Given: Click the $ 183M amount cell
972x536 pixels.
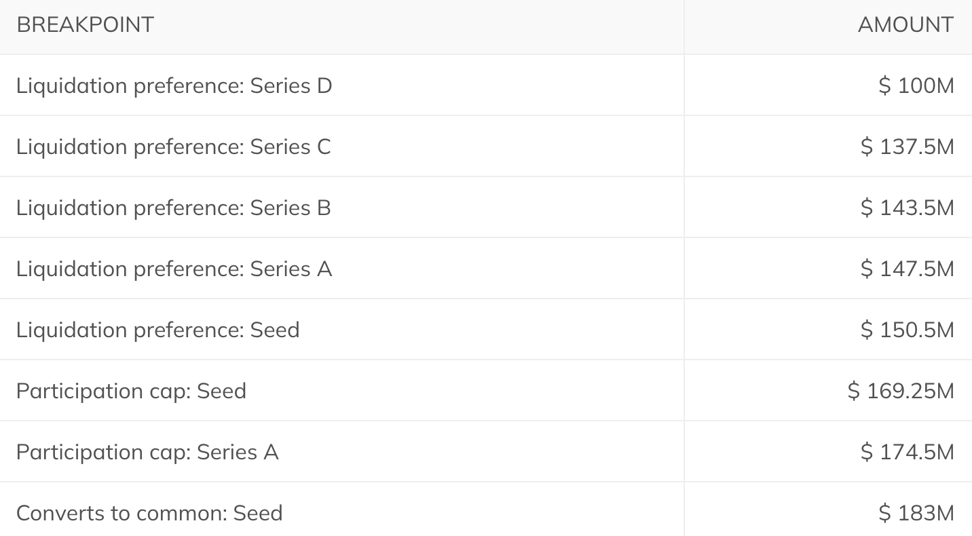Looking at the screenshot, I should [828, 510].
